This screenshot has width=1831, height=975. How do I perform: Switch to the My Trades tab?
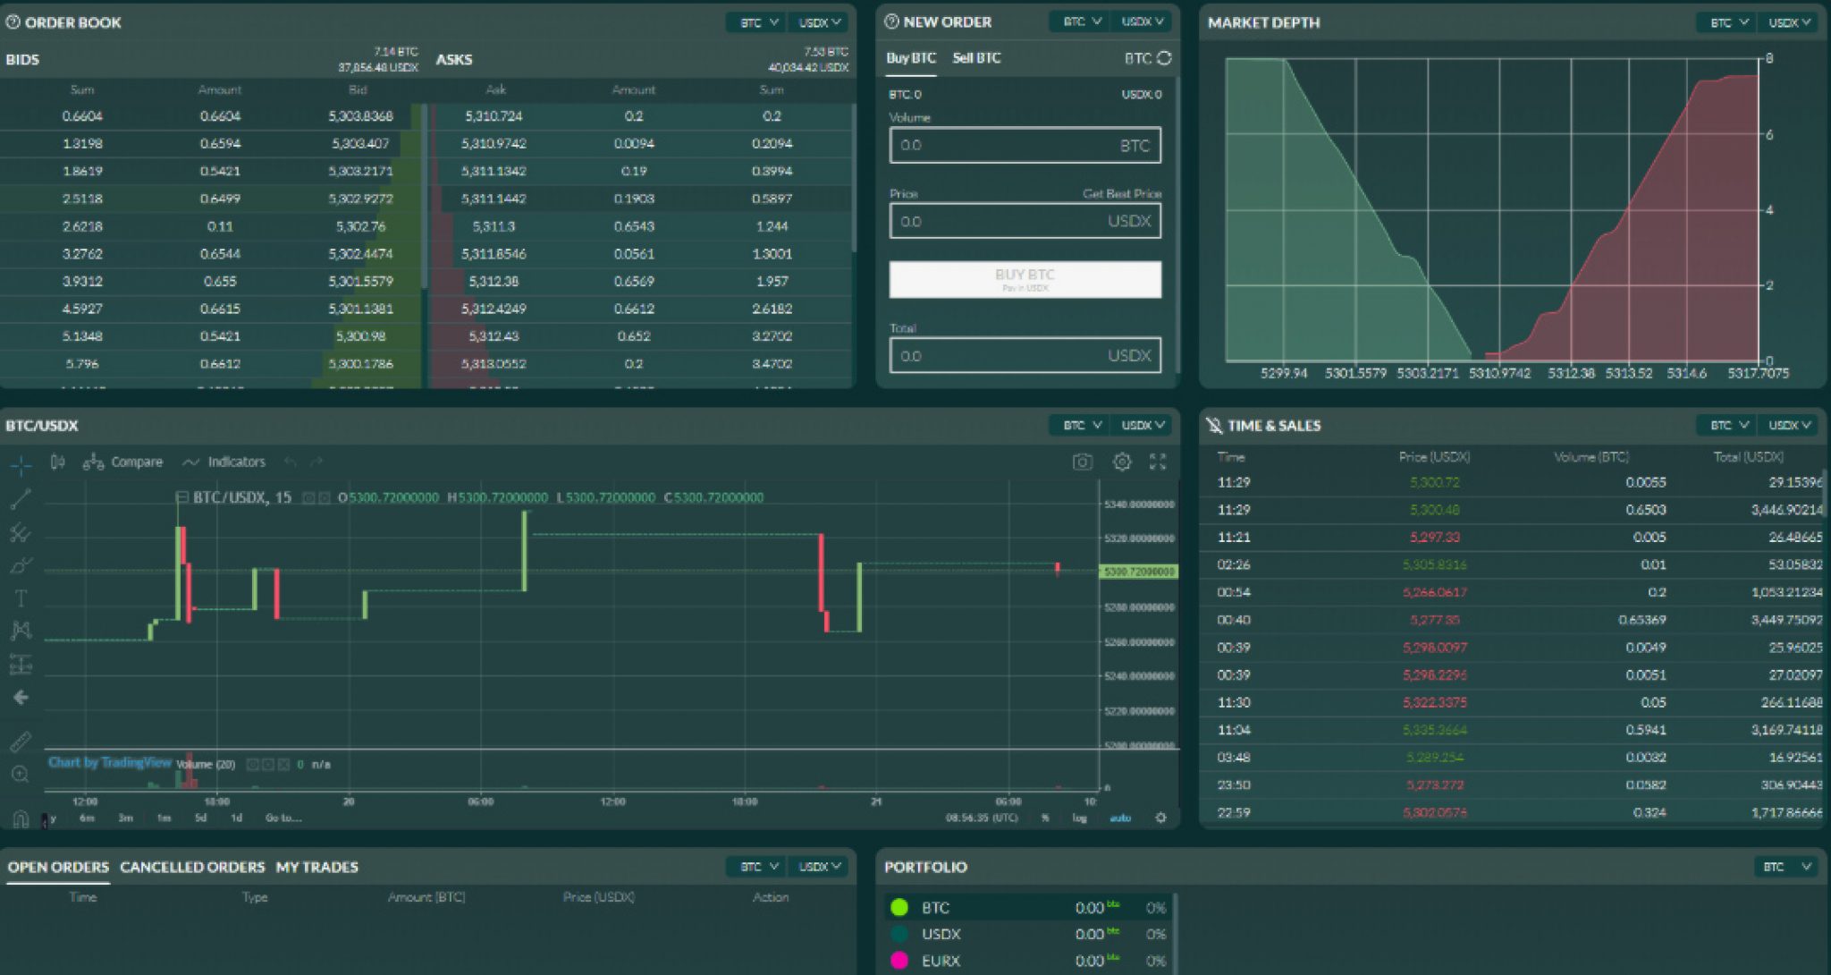[x=316, y=866]
